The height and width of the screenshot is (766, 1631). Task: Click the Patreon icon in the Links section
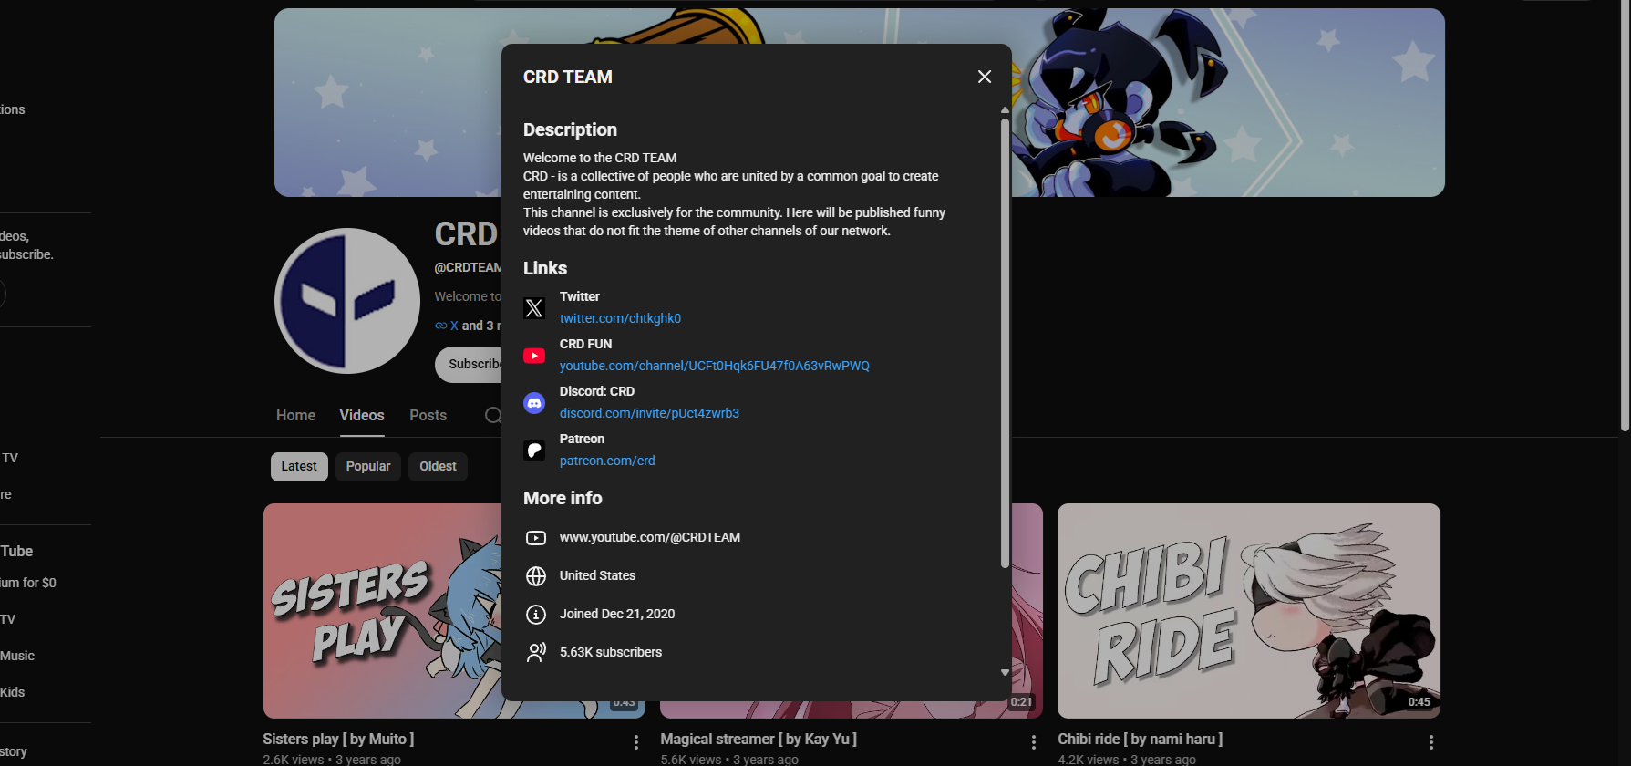tap(534, 450)
